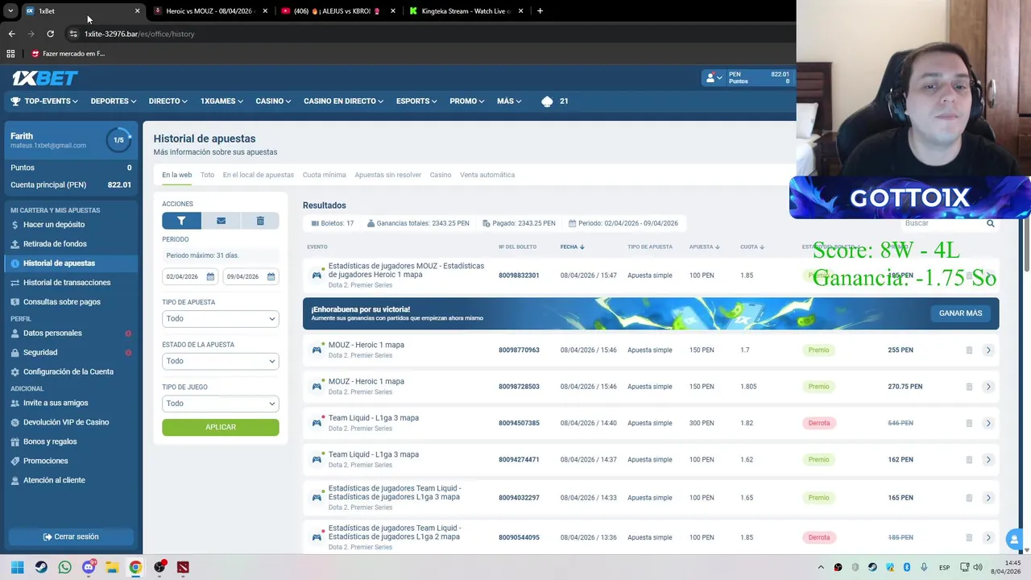1031x580 pixels.
Task: Switch to En el local de apuestas tab
Action: coord(259,175)
